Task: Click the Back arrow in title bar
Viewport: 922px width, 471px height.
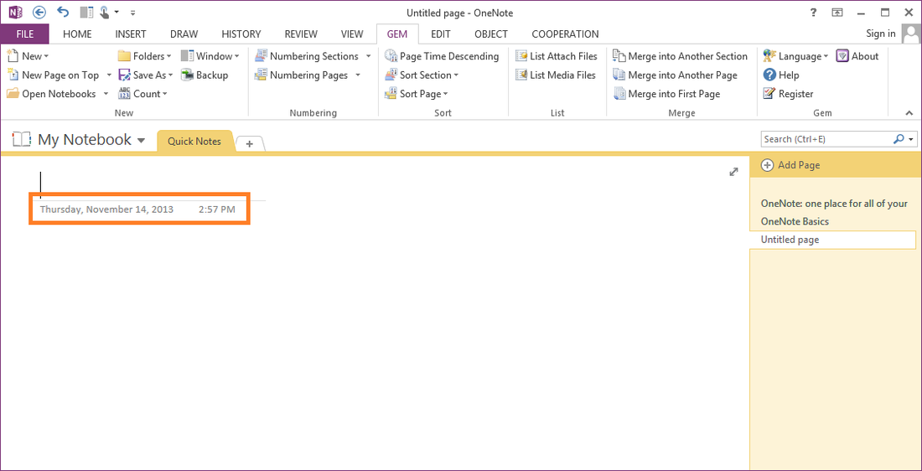Action: 39,12
